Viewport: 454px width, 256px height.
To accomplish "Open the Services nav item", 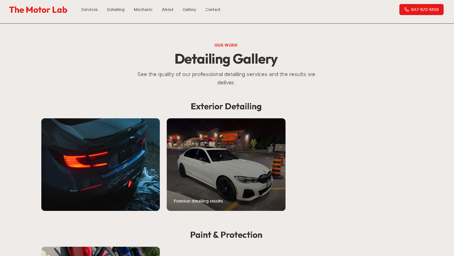I will pos(90,10).
